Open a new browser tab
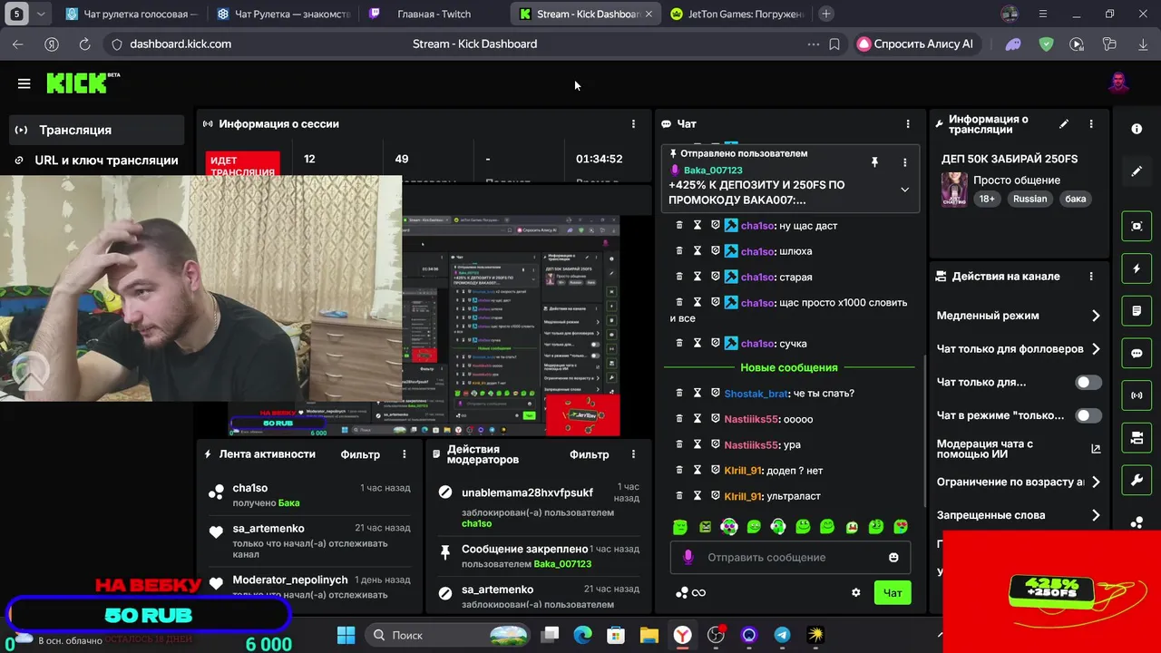Screen dimensions: 1161x653 [x=825, y=14]
